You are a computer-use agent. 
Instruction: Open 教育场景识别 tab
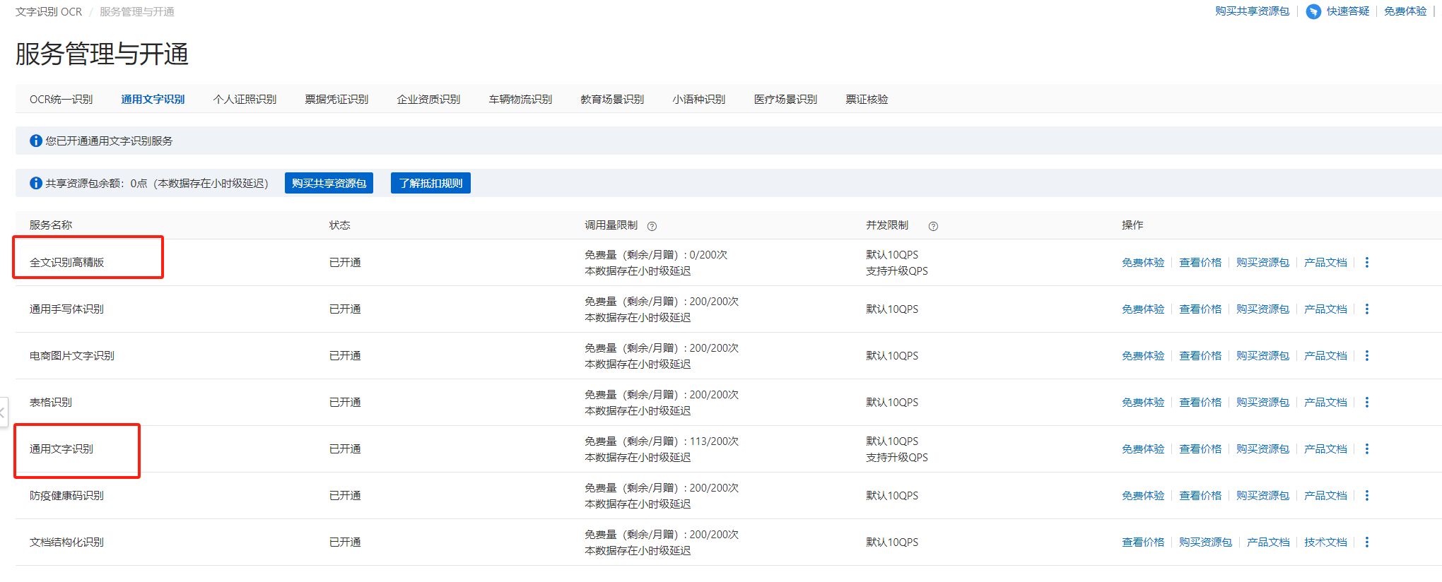612,99
